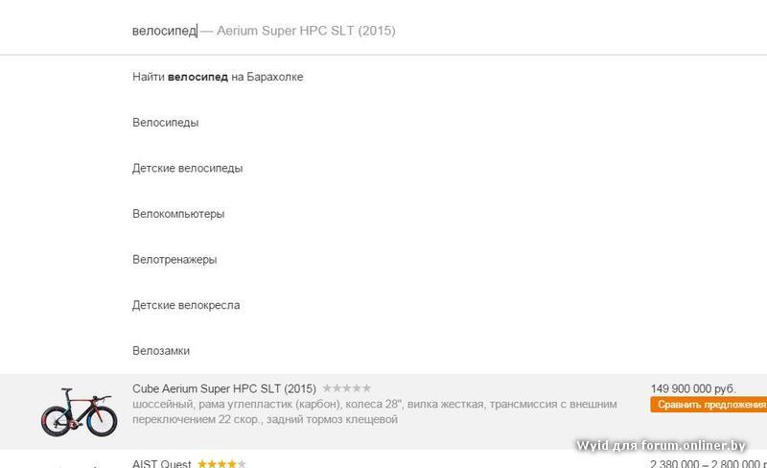Open the "AIST Quest" product link
Image resolution: width=767 pixels, height=468 pixels.
[162, 464]
